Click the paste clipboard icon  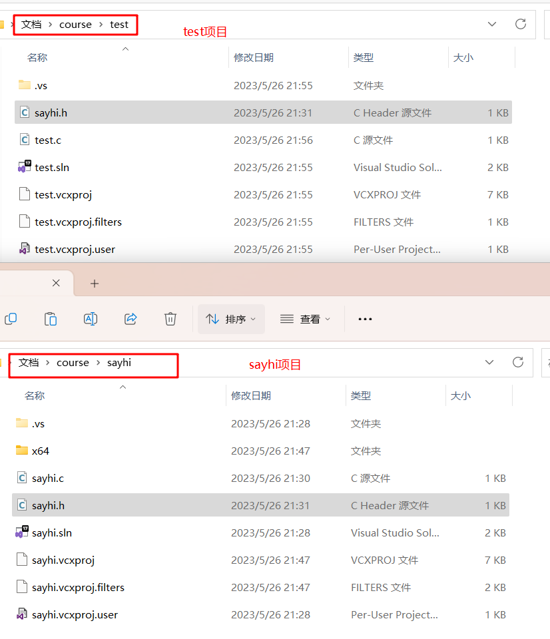[50, 319]
